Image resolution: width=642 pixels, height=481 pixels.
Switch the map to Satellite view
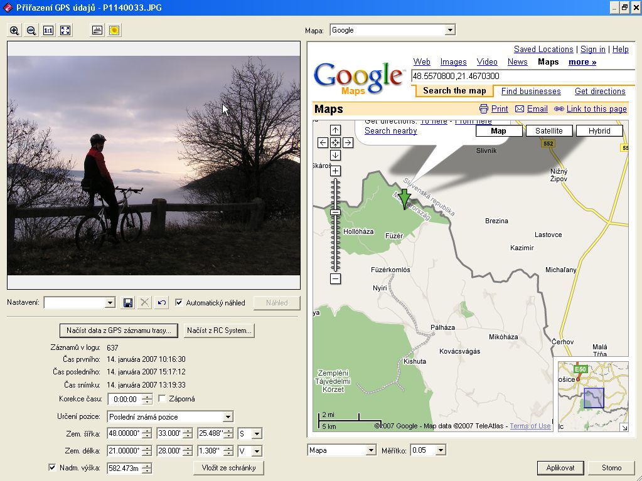[x=548, y=131]
